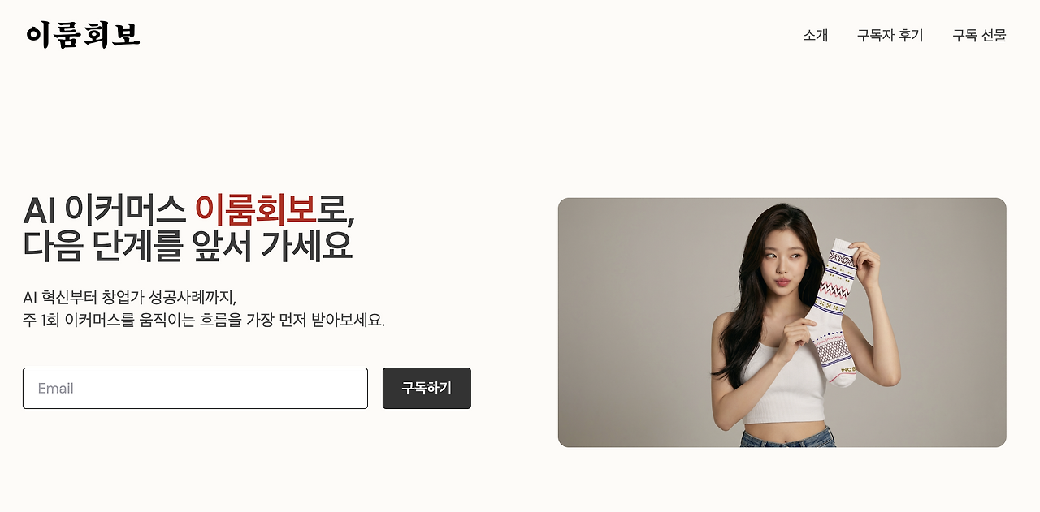Click the 이룸회보 logo in the header
1040x512 pixels.
tap(83, 35)
